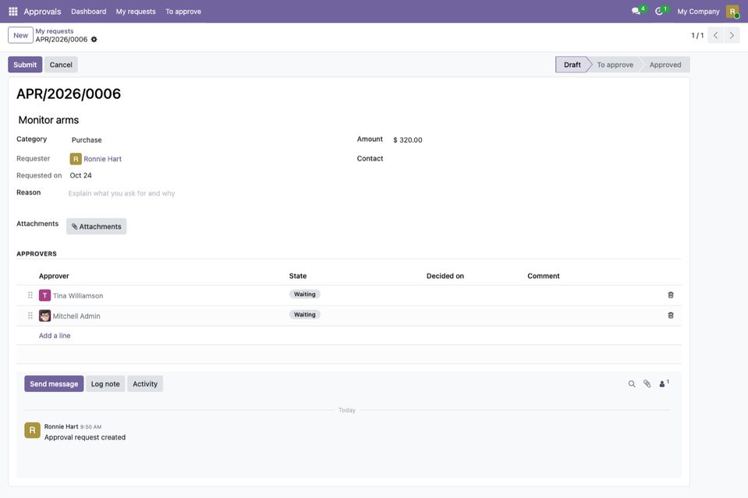Screen dimensions: 748x498
Task: Go to the next record arrow
Action: point(732,35)
